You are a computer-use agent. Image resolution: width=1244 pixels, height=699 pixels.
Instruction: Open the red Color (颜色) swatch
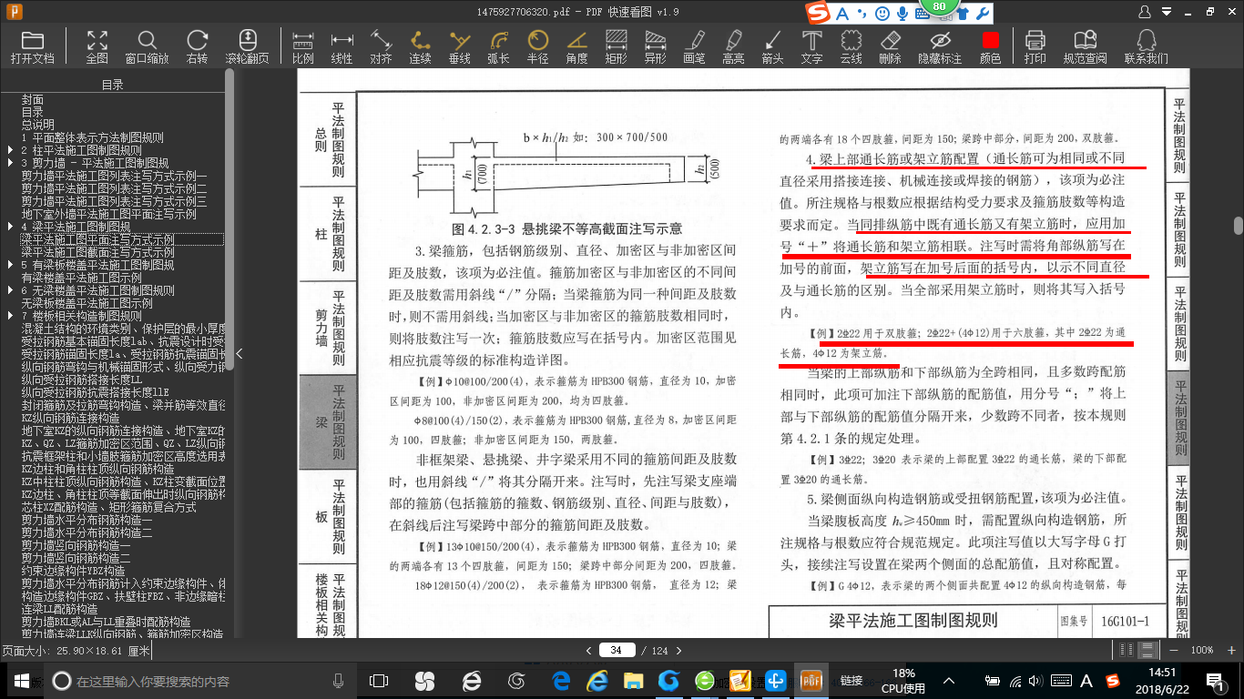coord(990,41)
